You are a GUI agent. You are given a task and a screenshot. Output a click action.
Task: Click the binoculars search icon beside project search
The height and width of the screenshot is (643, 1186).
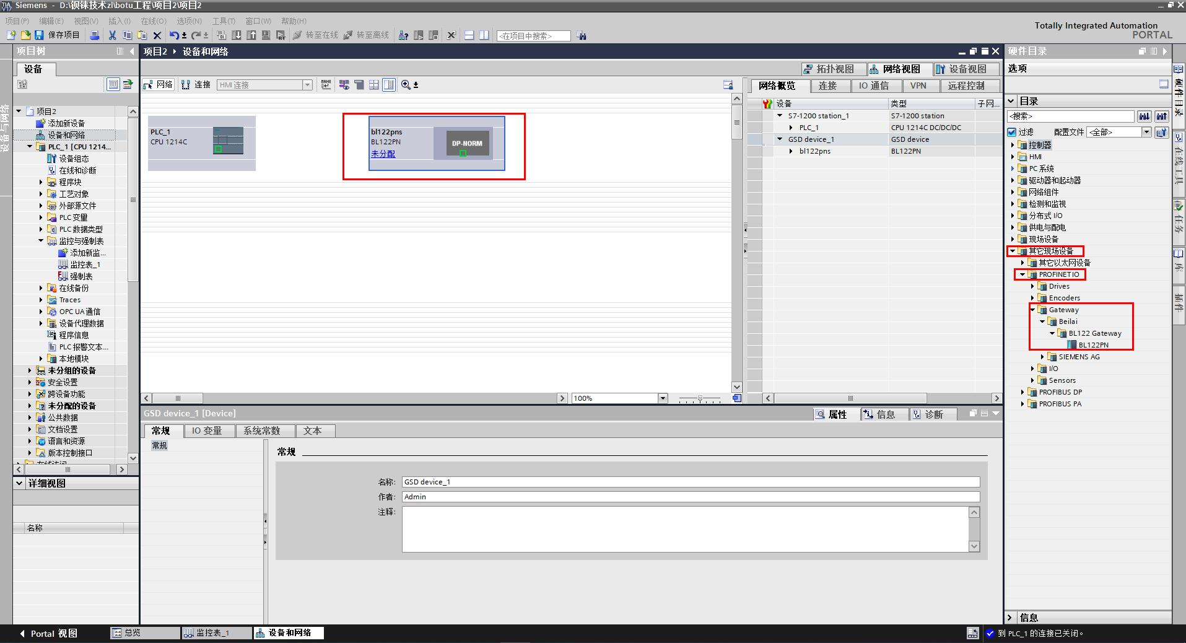pos(581,36)
